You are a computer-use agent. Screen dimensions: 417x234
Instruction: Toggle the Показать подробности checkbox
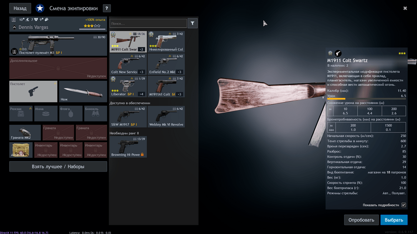[403, 205]
